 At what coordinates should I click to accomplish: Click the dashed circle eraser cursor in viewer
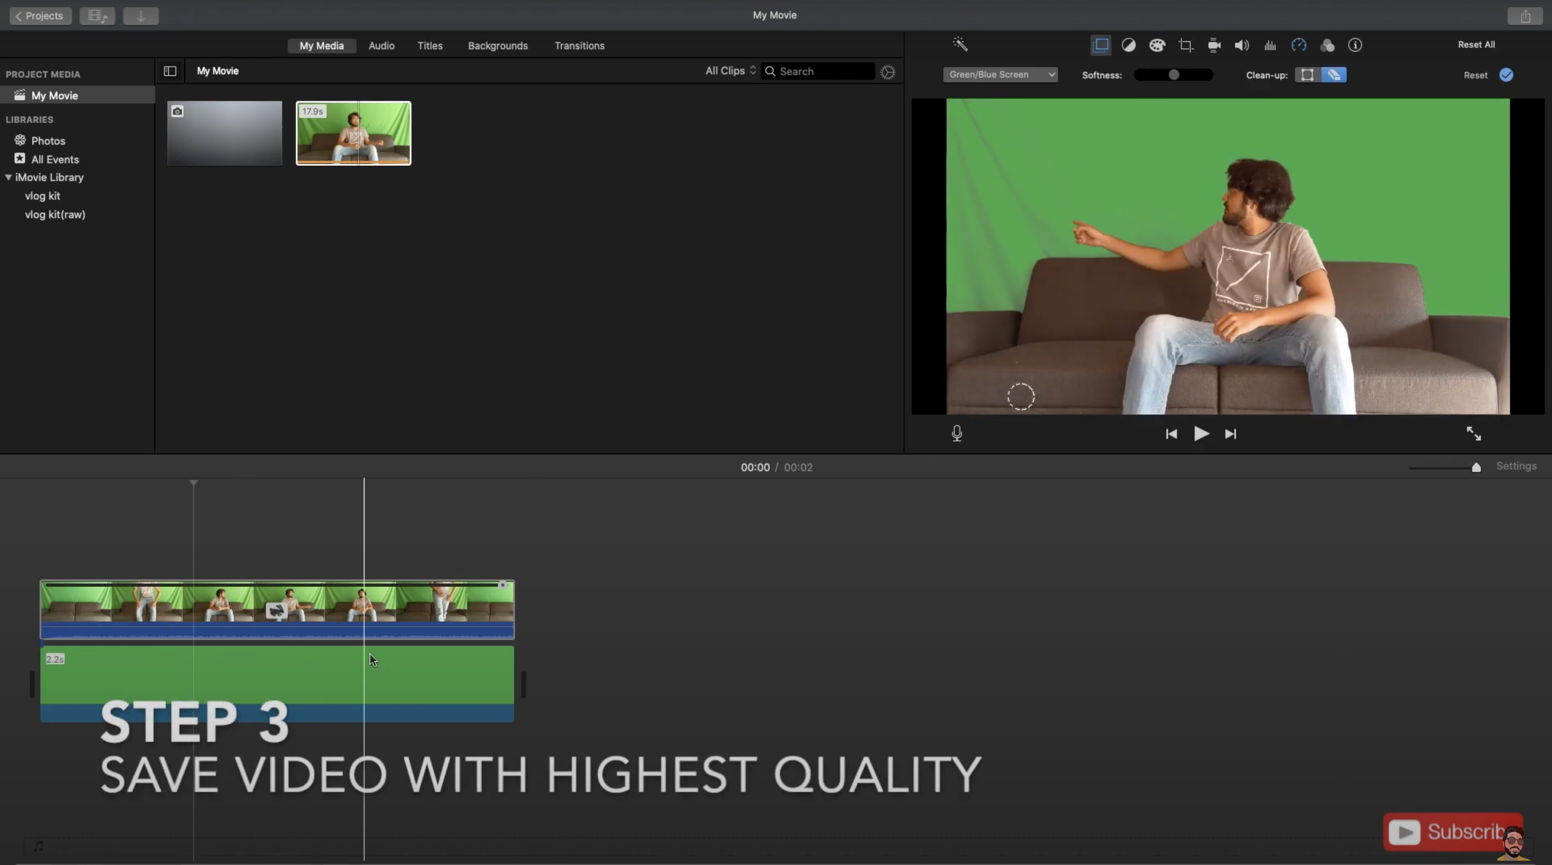coord(1021,397)
